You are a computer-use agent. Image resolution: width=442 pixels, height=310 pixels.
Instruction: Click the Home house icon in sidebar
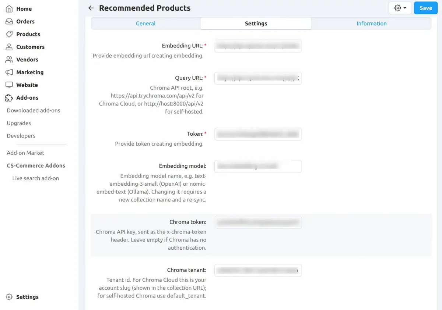point(9,9)
